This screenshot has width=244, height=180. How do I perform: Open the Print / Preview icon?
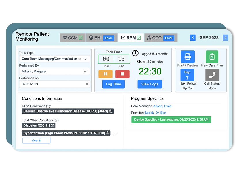[187, 57]
